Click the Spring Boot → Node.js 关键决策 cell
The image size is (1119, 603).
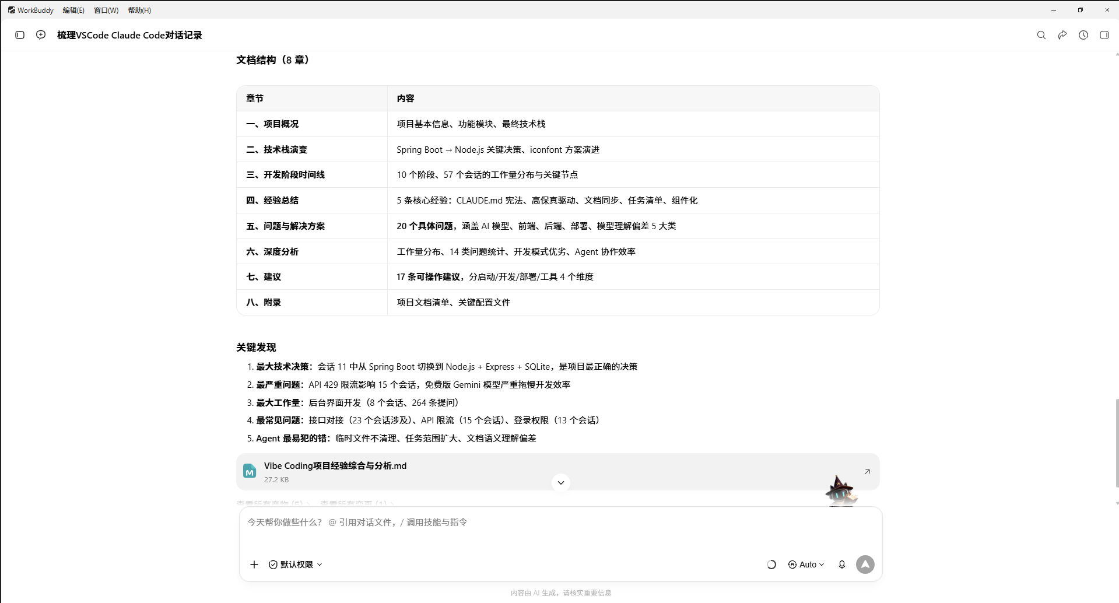[633, 150]
